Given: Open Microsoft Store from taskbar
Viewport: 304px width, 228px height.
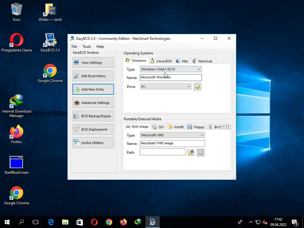Looking at the screenshot, I should (80, 222).
